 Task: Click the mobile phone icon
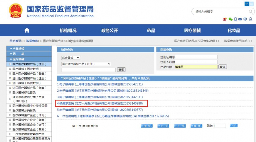click(235, 19)
